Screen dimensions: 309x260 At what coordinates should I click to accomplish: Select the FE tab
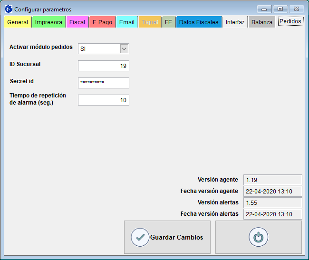[168, 22]
